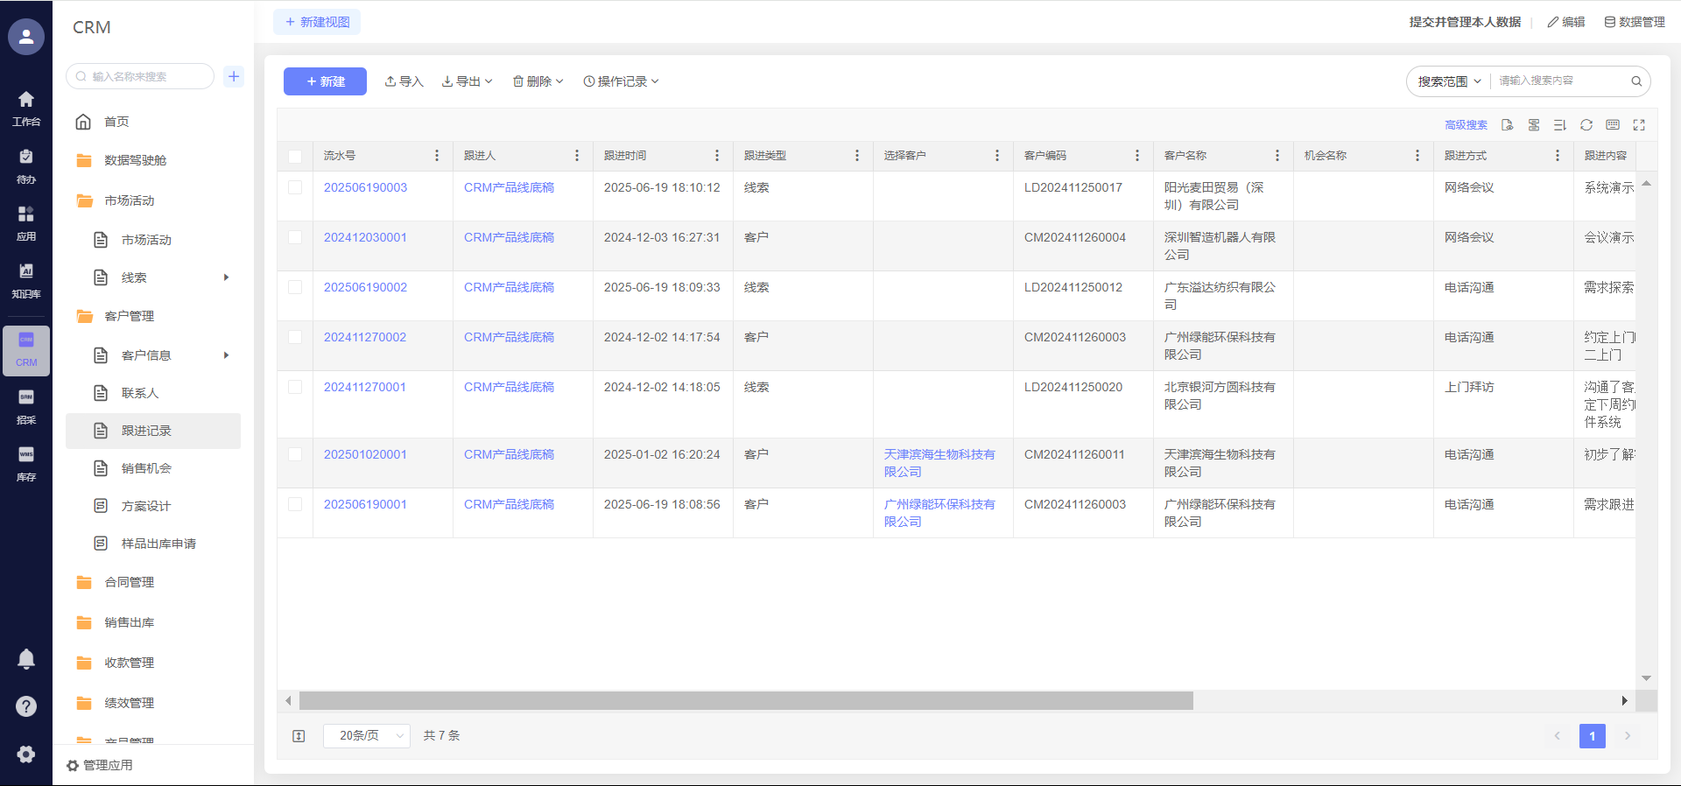Image resolution: width=1681 pixels, height=786 pixels.
Task: Open the notification bell in left rail
Action: (26, 659)
